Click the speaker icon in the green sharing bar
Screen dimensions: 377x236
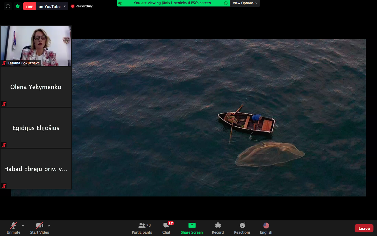pos(120,3)
